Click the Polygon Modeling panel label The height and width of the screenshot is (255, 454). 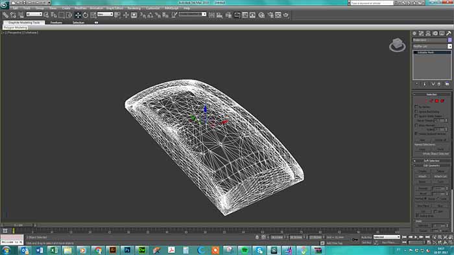tap(16, 27)
